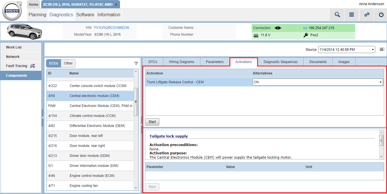Toggle the Other list view
The height and width of the screenshot is (194, 387).
point(68,63)
